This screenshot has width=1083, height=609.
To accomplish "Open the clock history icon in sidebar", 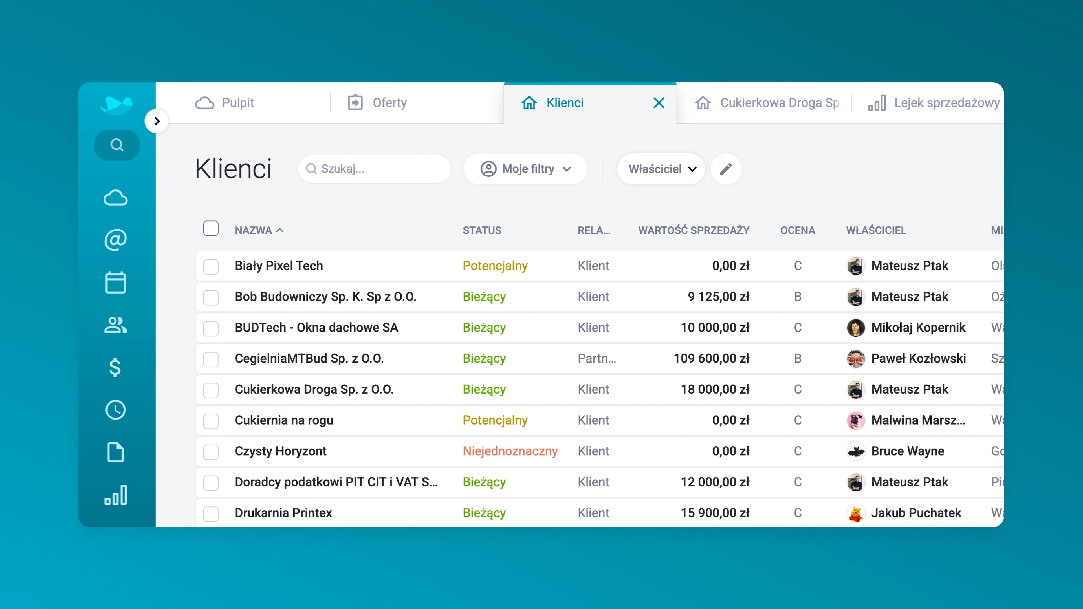I will pos(116,410).
